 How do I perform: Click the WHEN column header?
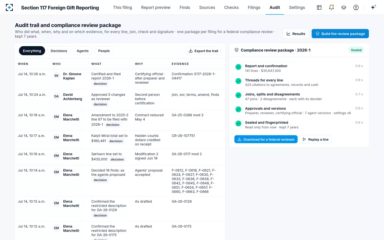click(x=23, y=64)
